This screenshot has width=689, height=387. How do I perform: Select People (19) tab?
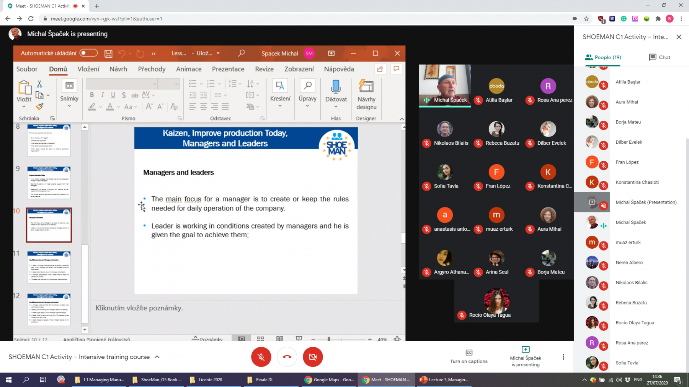(603, 57)
